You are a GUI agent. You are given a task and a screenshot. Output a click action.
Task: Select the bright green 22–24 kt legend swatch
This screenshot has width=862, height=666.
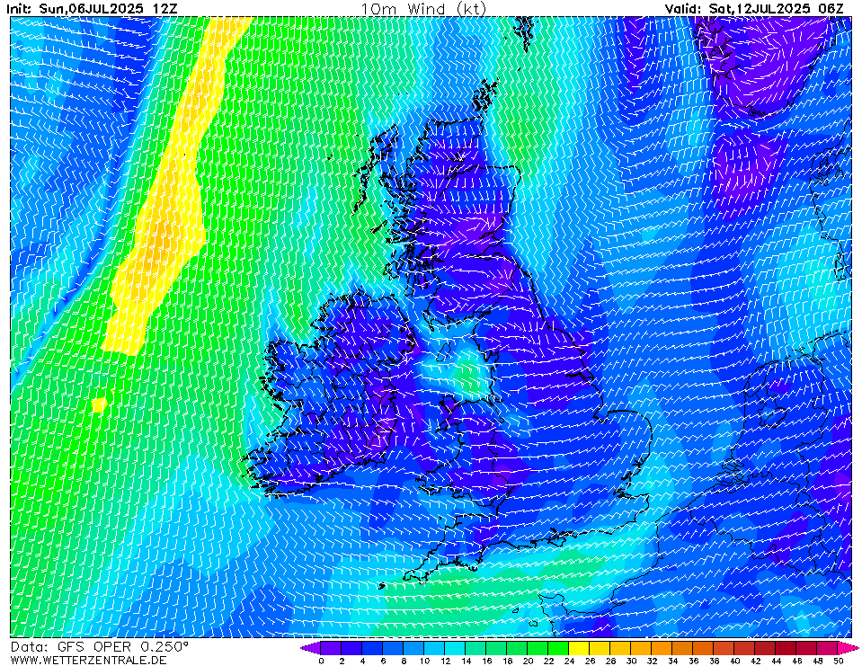pos(558,647)
